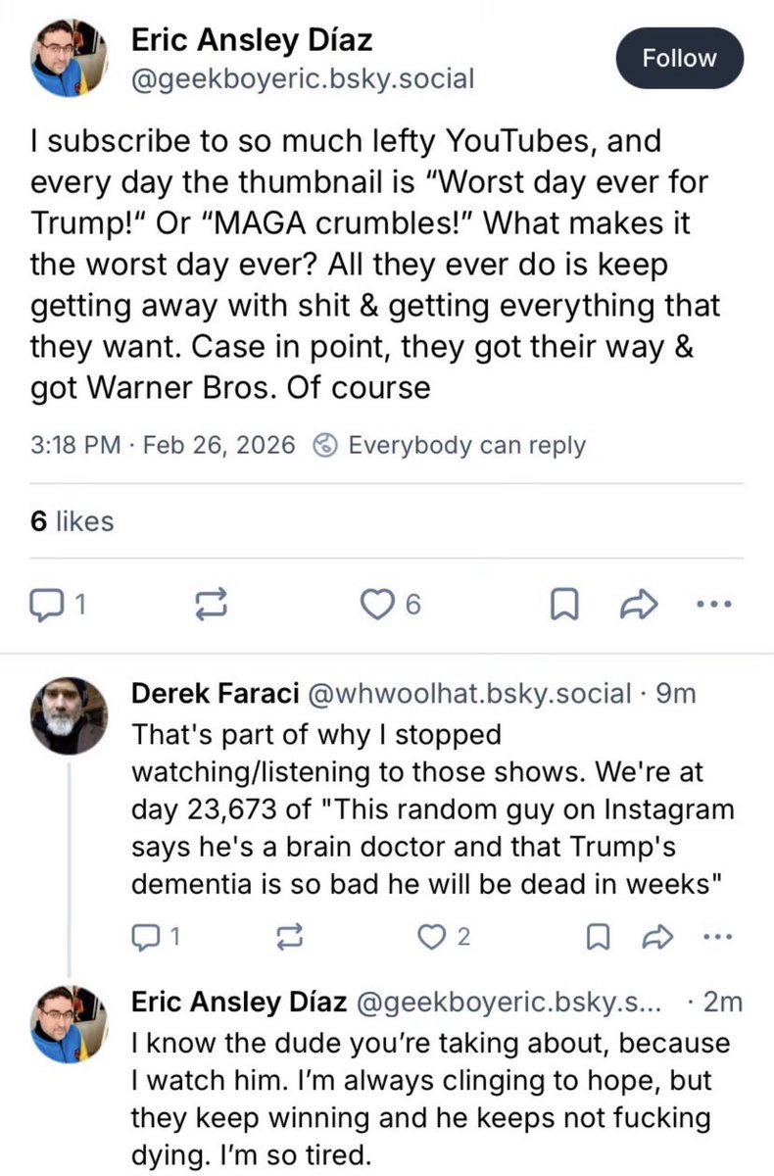Like the main post with heart
Screen dimensions: 774x1176
(x=391, y=607)
